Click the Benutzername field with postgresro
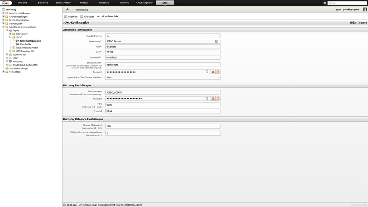This screenshot has height=207, width=368. click(163, 64)
